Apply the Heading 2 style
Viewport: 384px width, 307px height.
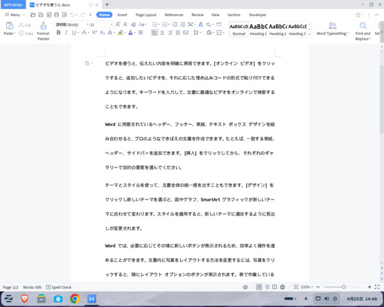(x=278, y=29)
